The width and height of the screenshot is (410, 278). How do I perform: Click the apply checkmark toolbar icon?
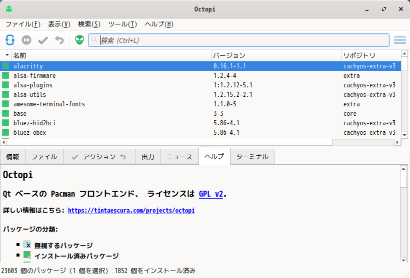(43, 40)
